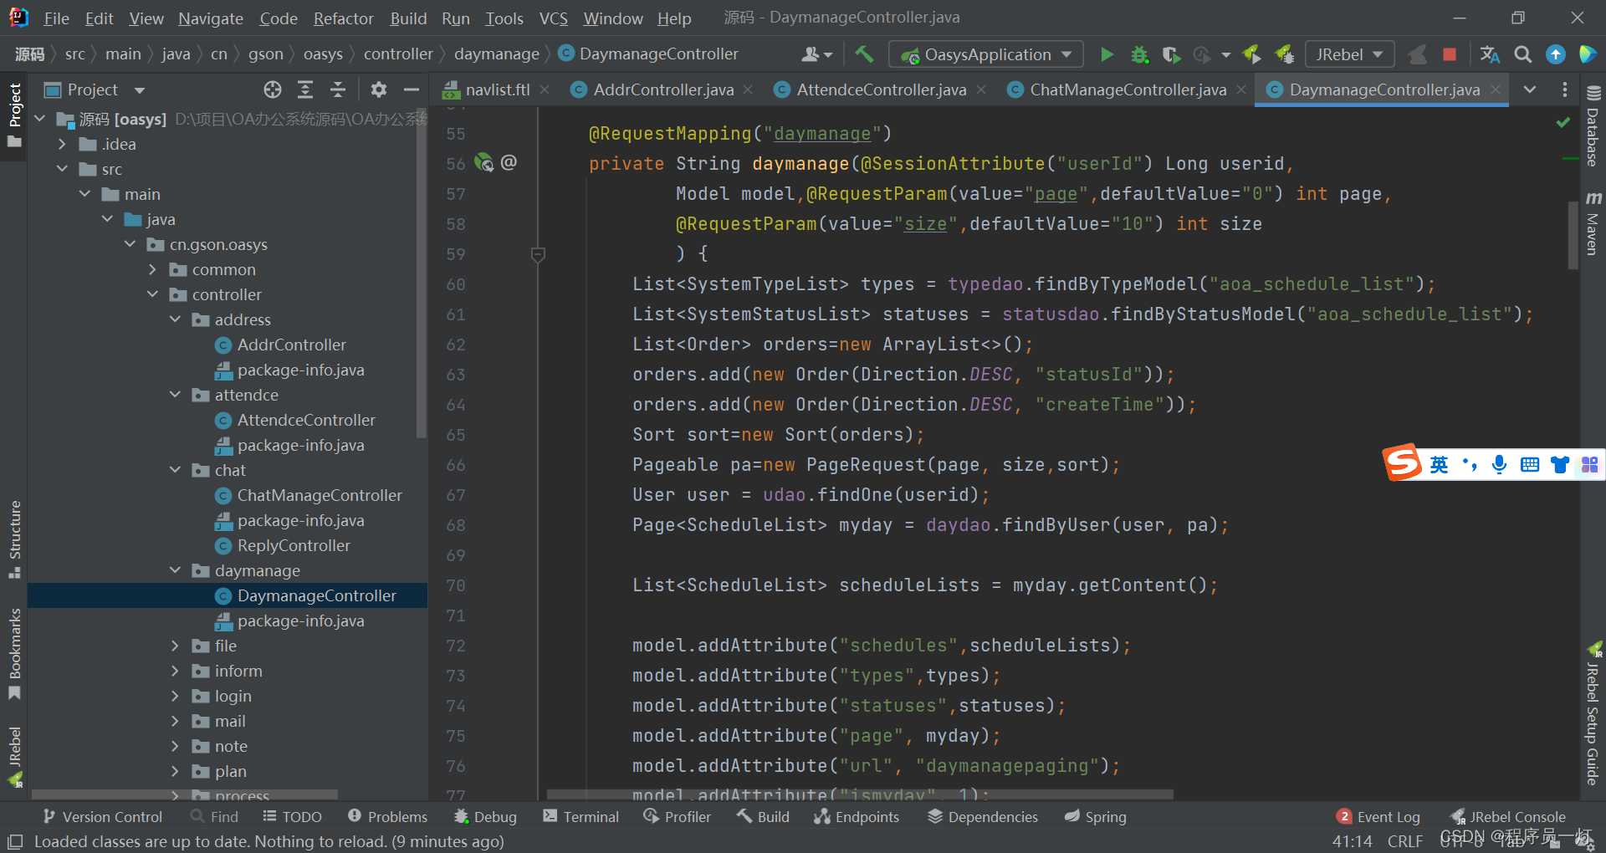Switch to AttendceController.java tab
This screenshot has width=1606, height=853.
coord(881,89)
